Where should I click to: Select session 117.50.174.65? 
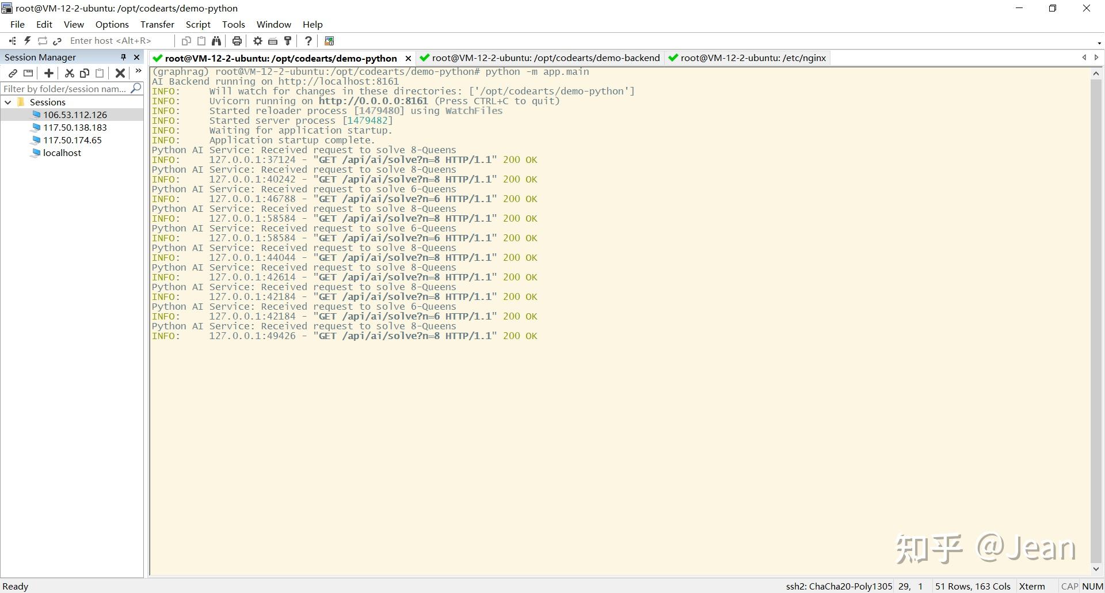click(x=72, y=140)
